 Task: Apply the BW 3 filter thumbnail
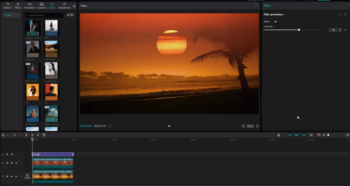(51, 28)
